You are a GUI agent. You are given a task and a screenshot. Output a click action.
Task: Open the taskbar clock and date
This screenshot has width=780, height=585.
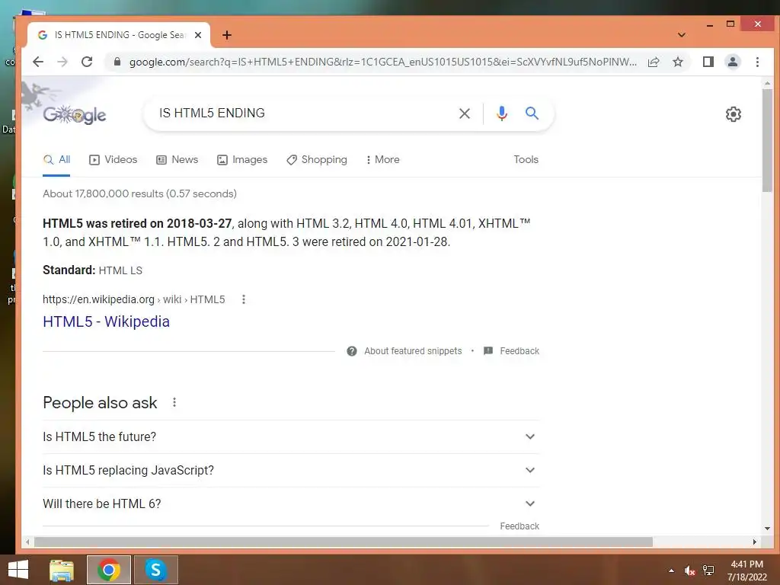tap(746, 571)
